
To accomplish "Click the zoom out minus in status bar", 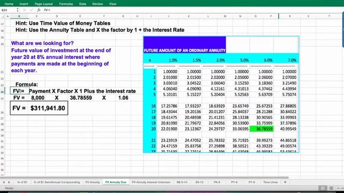I will click(339, 188).
